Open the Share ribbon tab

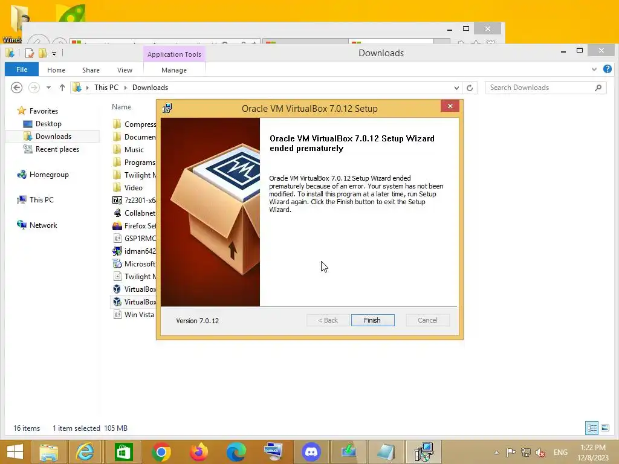[91, 70]
